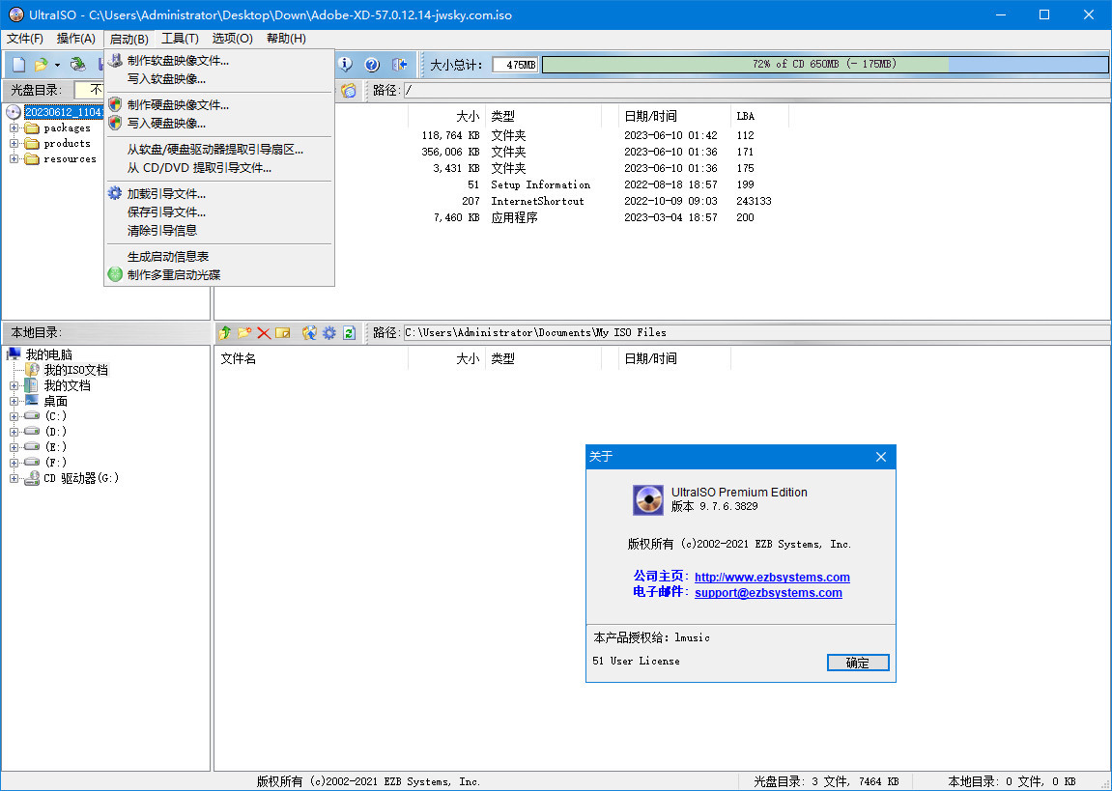Add files to image via upload-arrow icon

coord(309,332)
